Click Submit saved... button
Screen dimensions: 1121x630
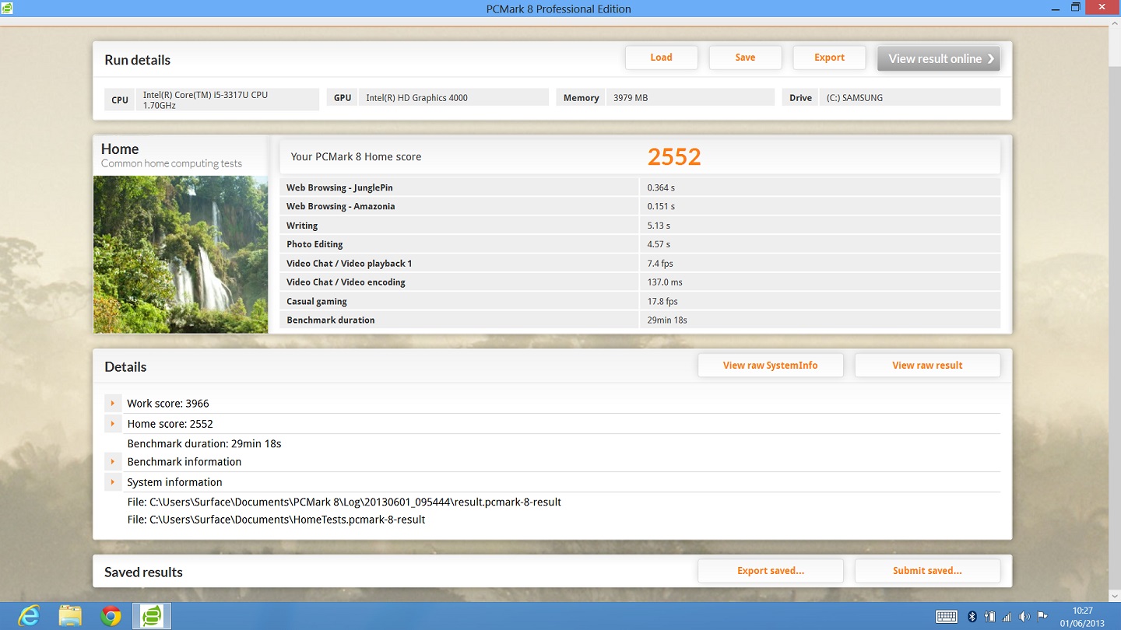tap(927, 571)
